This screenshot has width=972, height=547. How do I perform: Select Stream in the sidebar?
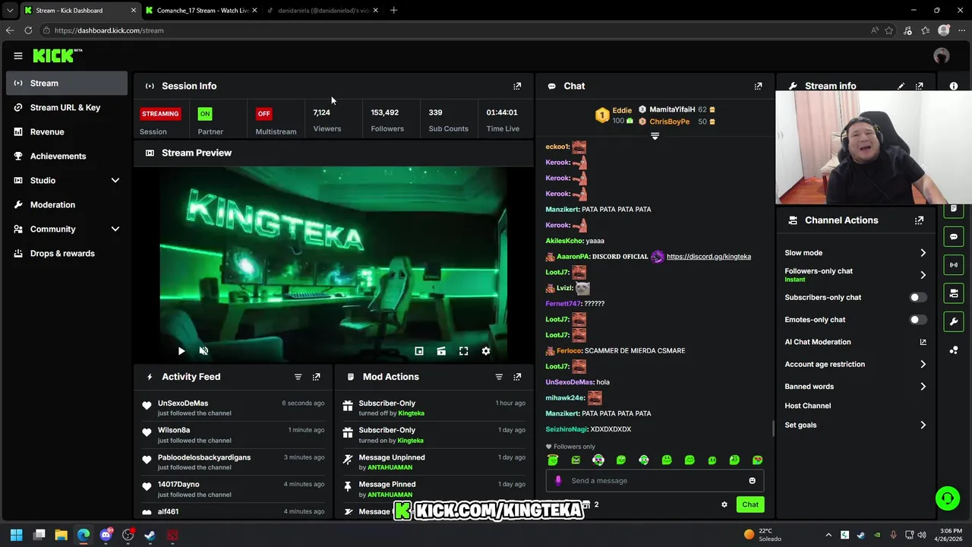(67, 84)
